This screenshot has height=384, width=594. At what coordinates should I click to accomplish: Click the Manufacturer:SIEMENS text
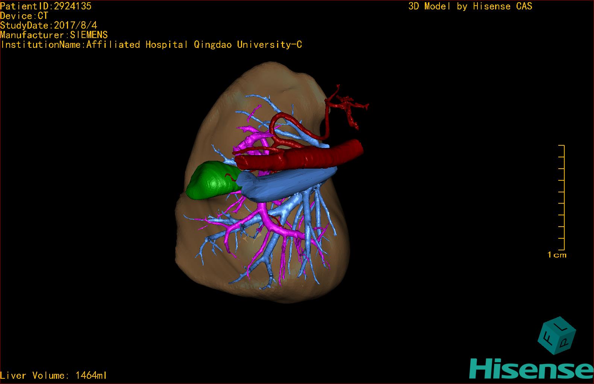[x=54, y=35]
